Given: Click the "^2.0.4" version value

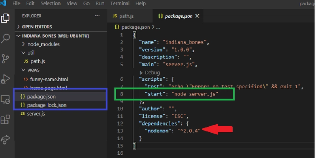Looking at the screenshot, I should coord(189,131).
